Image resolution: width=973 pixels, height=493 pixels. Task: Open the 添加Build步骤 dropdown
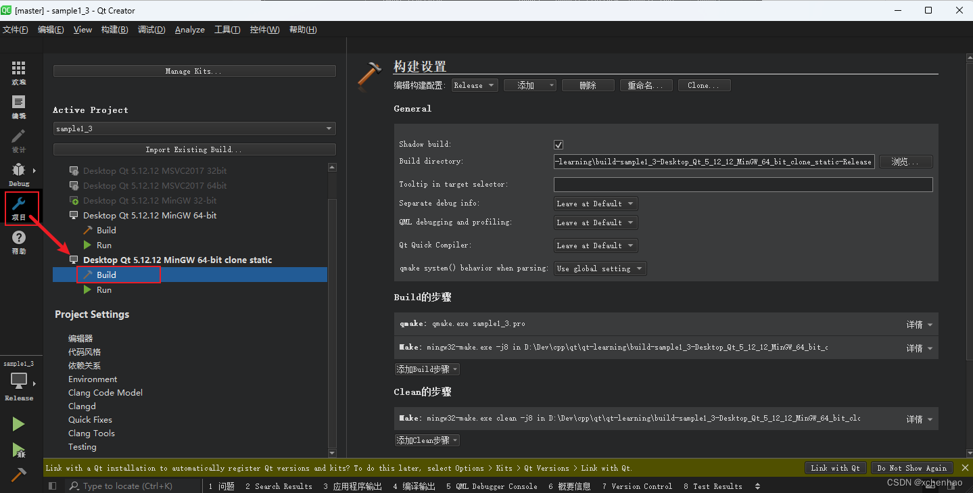click(x=427, y=369)
